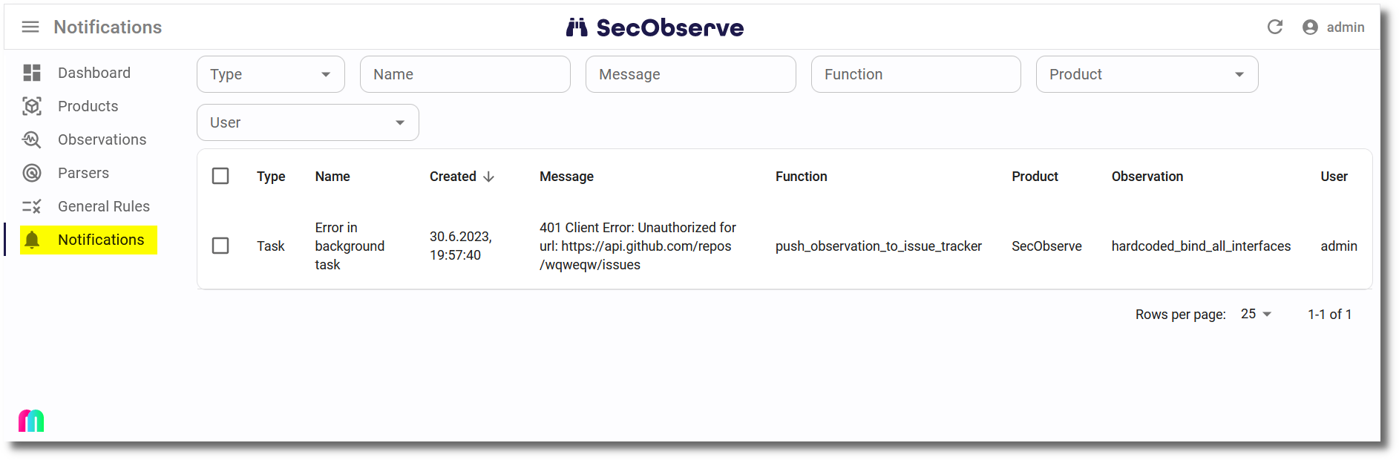Check the checkbox for the Task notification row
The width and height of the screenshot is (1399, 460).
tap(220, 246)
